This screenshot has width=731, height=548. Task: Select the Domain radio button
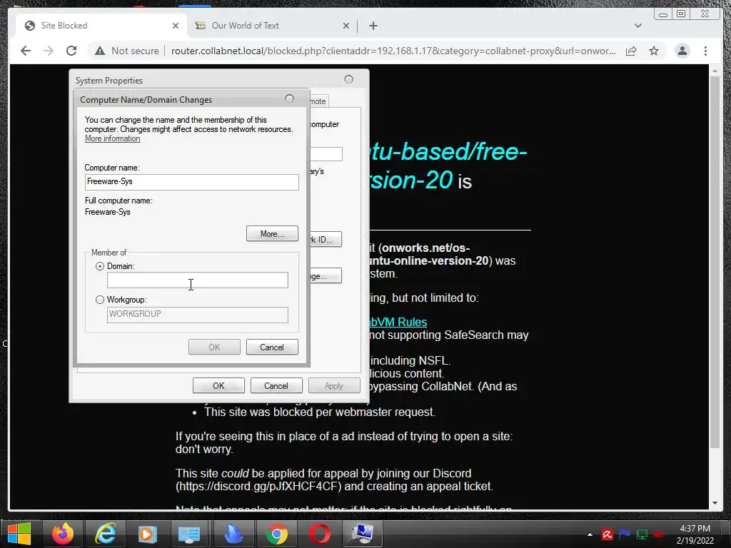tap(100, 266)
